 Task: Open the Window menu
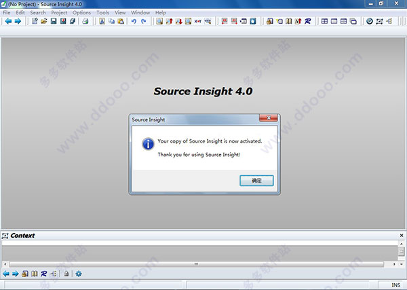pyautogui.click(x=140, y=12)
